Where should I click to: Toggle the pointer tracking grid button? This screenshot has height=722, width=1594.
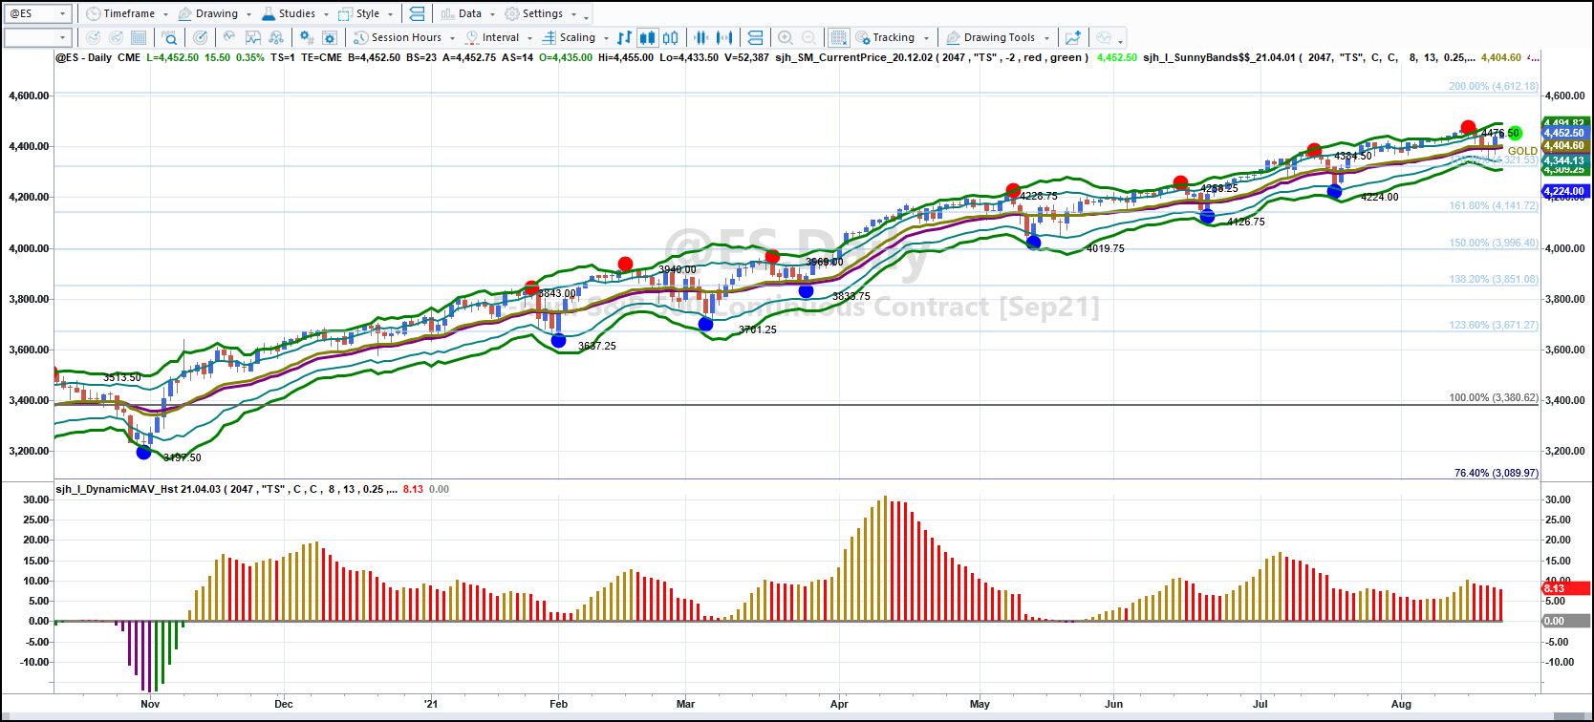(x=838, y=38)
